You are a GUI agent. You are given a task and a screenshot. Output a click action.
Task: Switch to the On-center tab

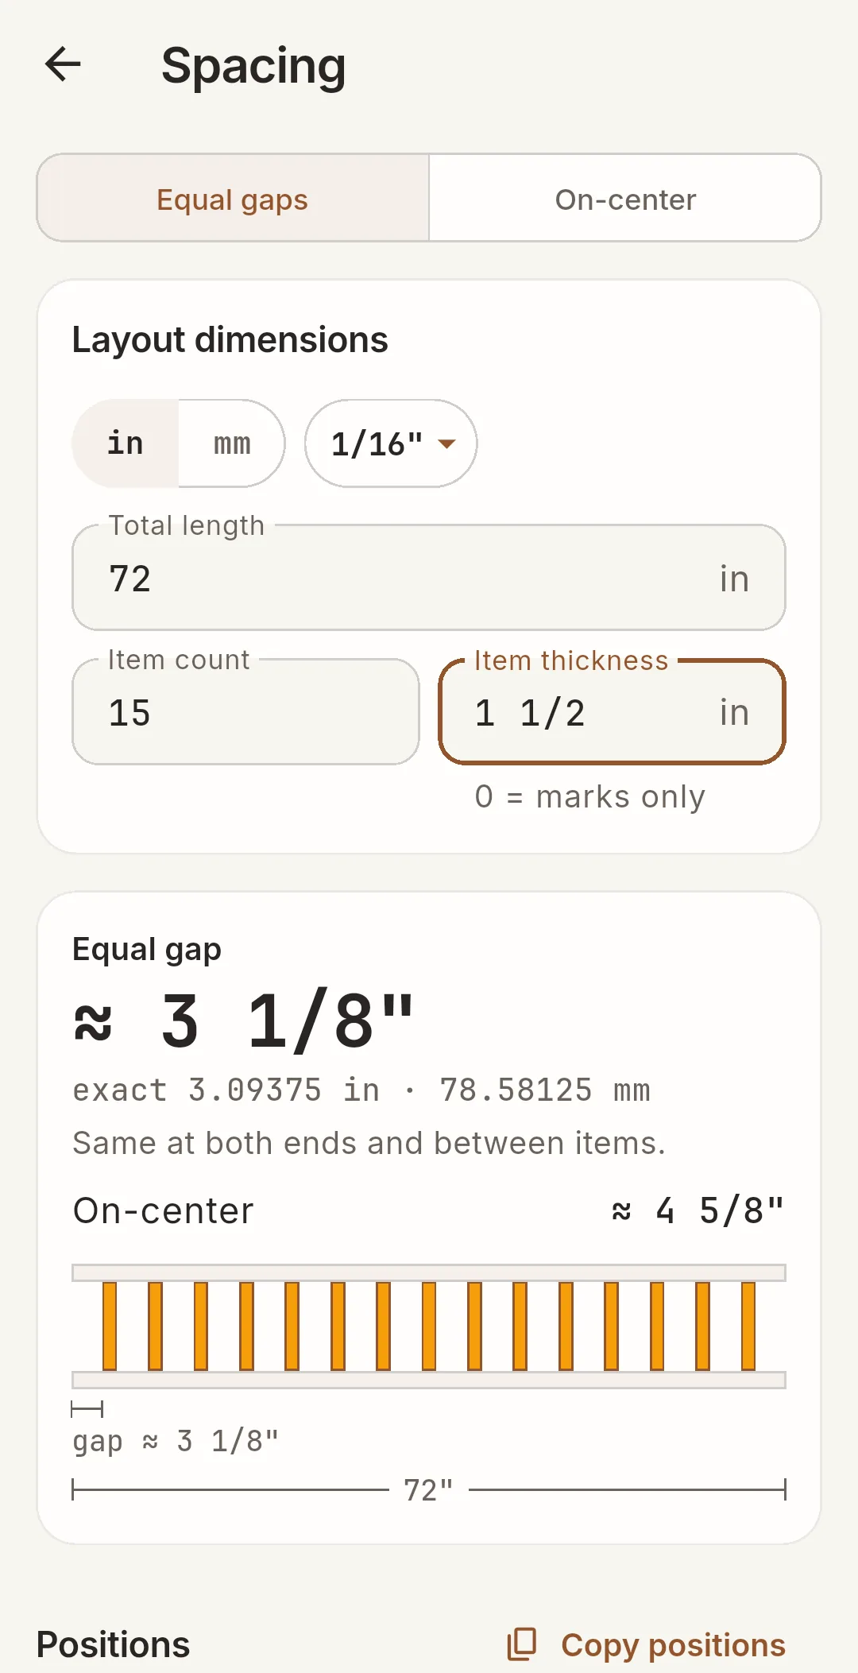tap(625, 198)
